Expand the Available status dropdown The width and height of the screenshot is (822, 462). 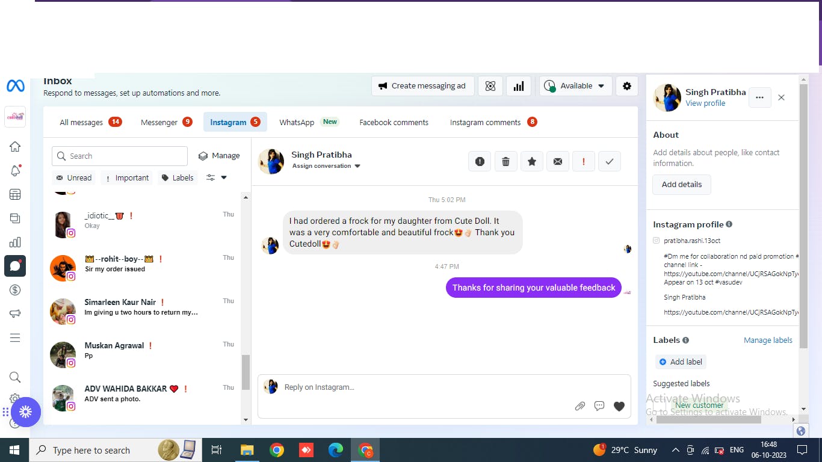tap(575, 86)
